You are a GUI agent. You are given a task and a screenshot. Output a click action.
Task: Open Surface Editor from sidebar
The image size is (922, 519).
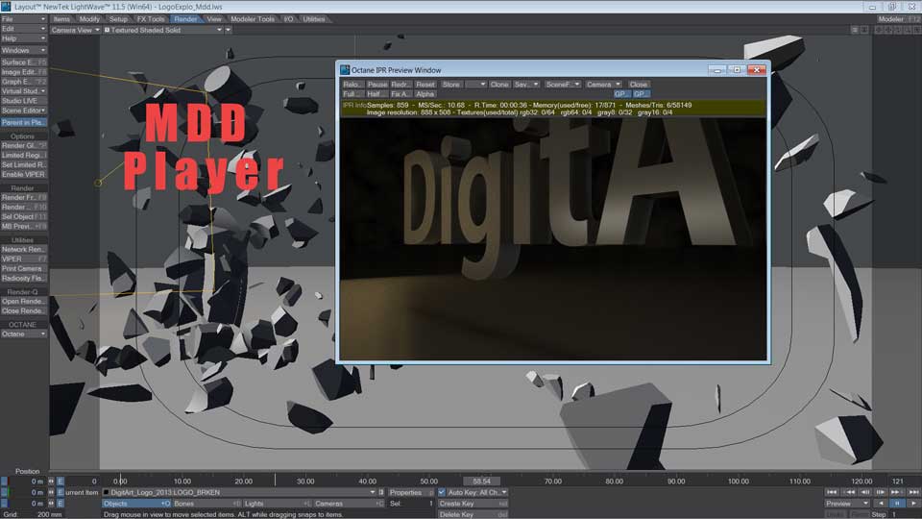[x=23, y=62]
